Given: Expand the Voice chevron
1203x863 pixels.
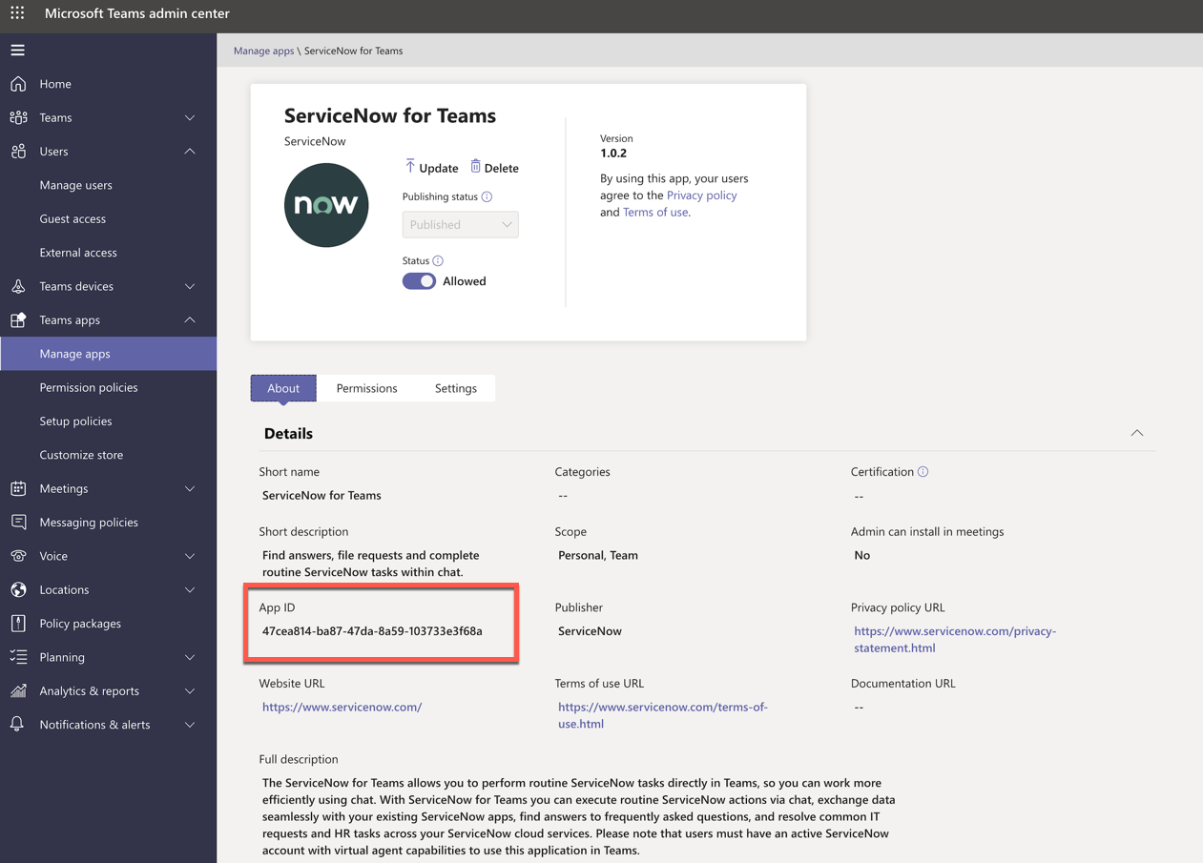Looking at the screenshot, I should click(190, 556).
